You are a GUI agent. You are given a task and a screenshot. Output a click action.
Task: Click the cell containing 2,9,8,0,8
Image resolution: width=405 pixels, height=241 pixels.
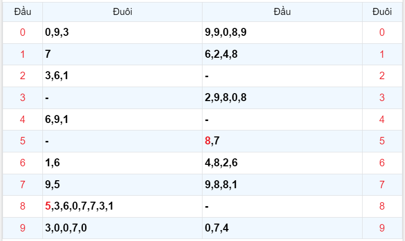click(225, 98)
